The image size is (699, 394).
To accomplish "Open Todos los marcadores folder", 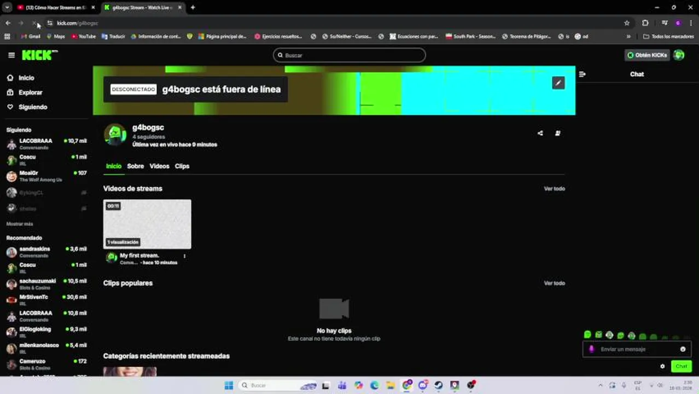I will (668, 37).
